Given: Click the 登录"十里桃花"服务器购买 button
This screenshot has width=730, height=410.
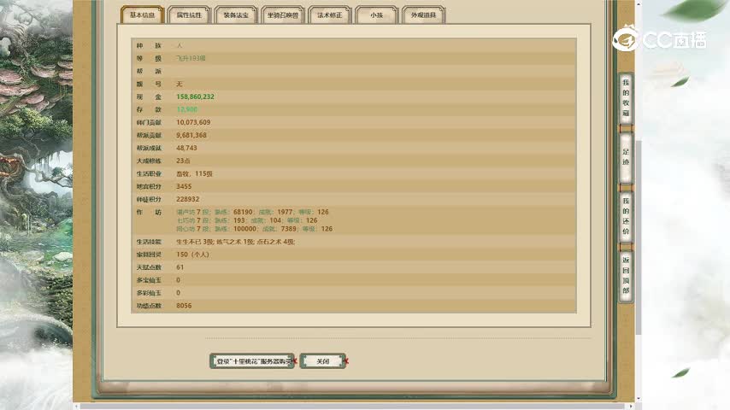Looking at the screenshot, I should [252, 361].
